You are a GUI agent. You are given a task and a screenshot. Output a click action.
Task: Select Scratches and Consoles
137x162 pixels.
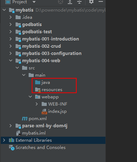[37, 148]
